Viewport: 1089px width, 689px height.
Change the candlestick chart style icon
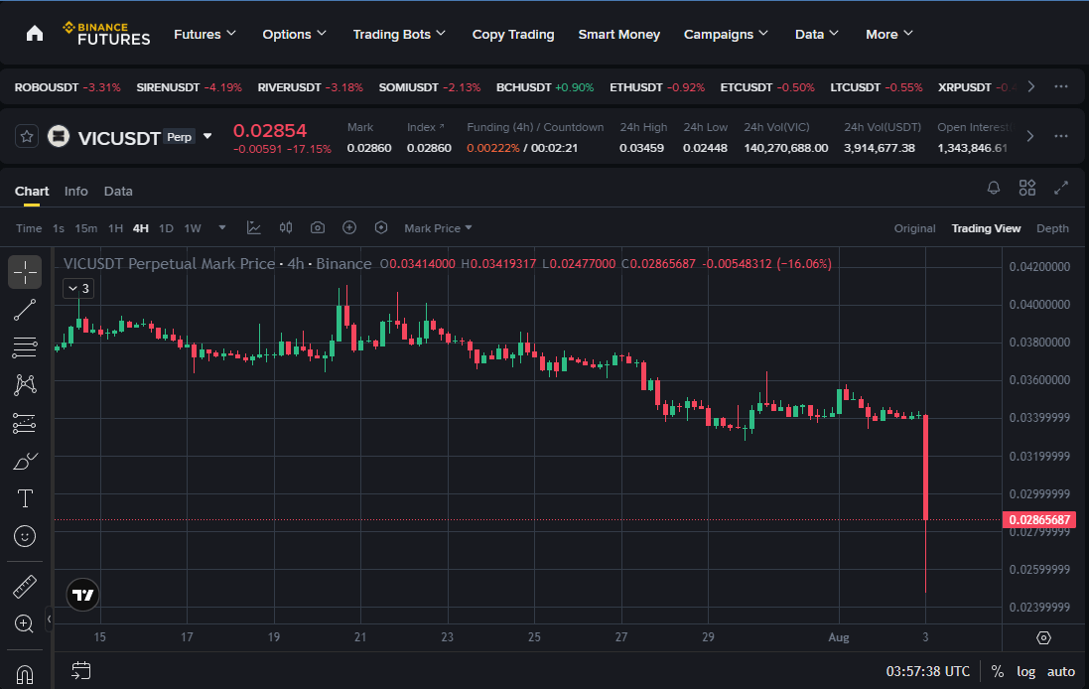click(286, 227)
